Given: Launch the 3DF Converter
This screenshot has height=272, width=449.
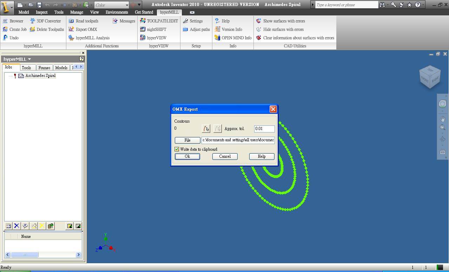Looking at the screenshot, I should tap(45, 21).
